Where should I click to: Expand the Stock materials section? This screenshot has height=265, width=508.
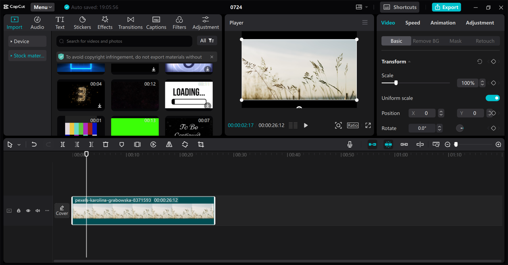click(27, 56)
